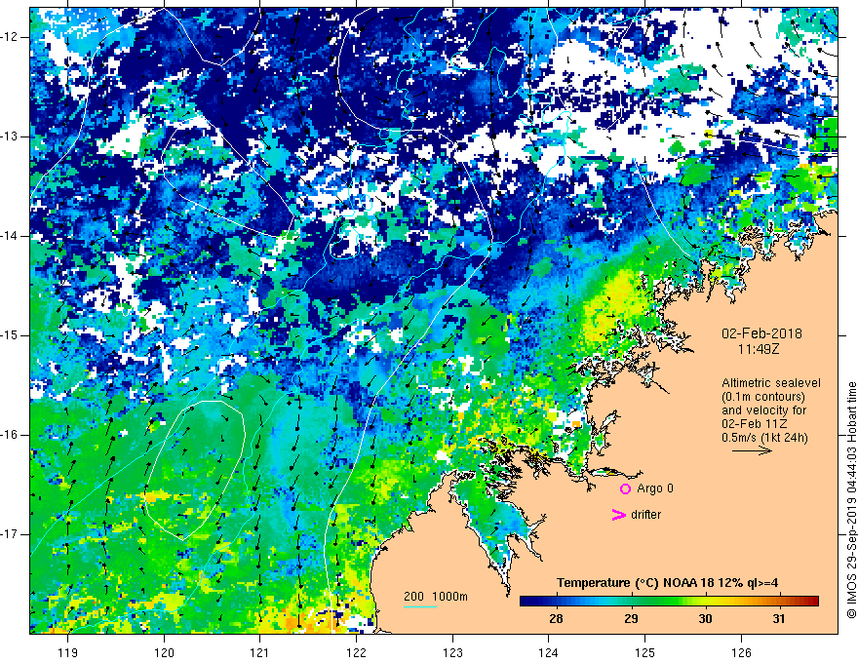Click the 'and velocity for' text line

[x=763, y=410]
